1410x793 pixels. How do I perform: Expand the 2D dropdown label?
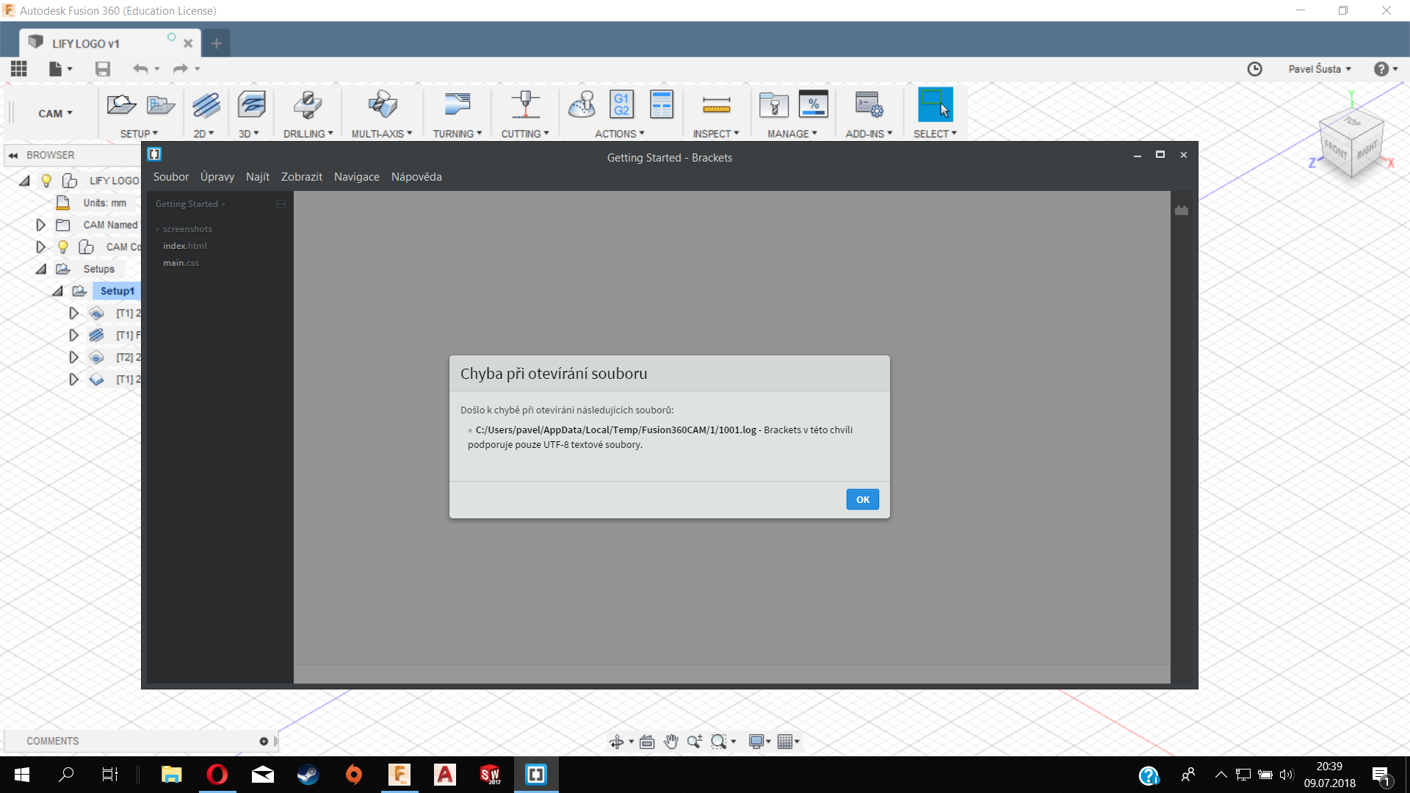(203, 134)
